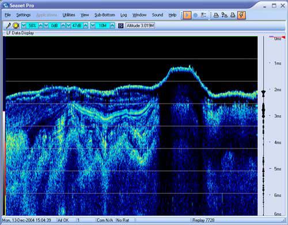The image size is (288, 225).
Task: Lower the 10M range with down arrow
Action: 93,25
